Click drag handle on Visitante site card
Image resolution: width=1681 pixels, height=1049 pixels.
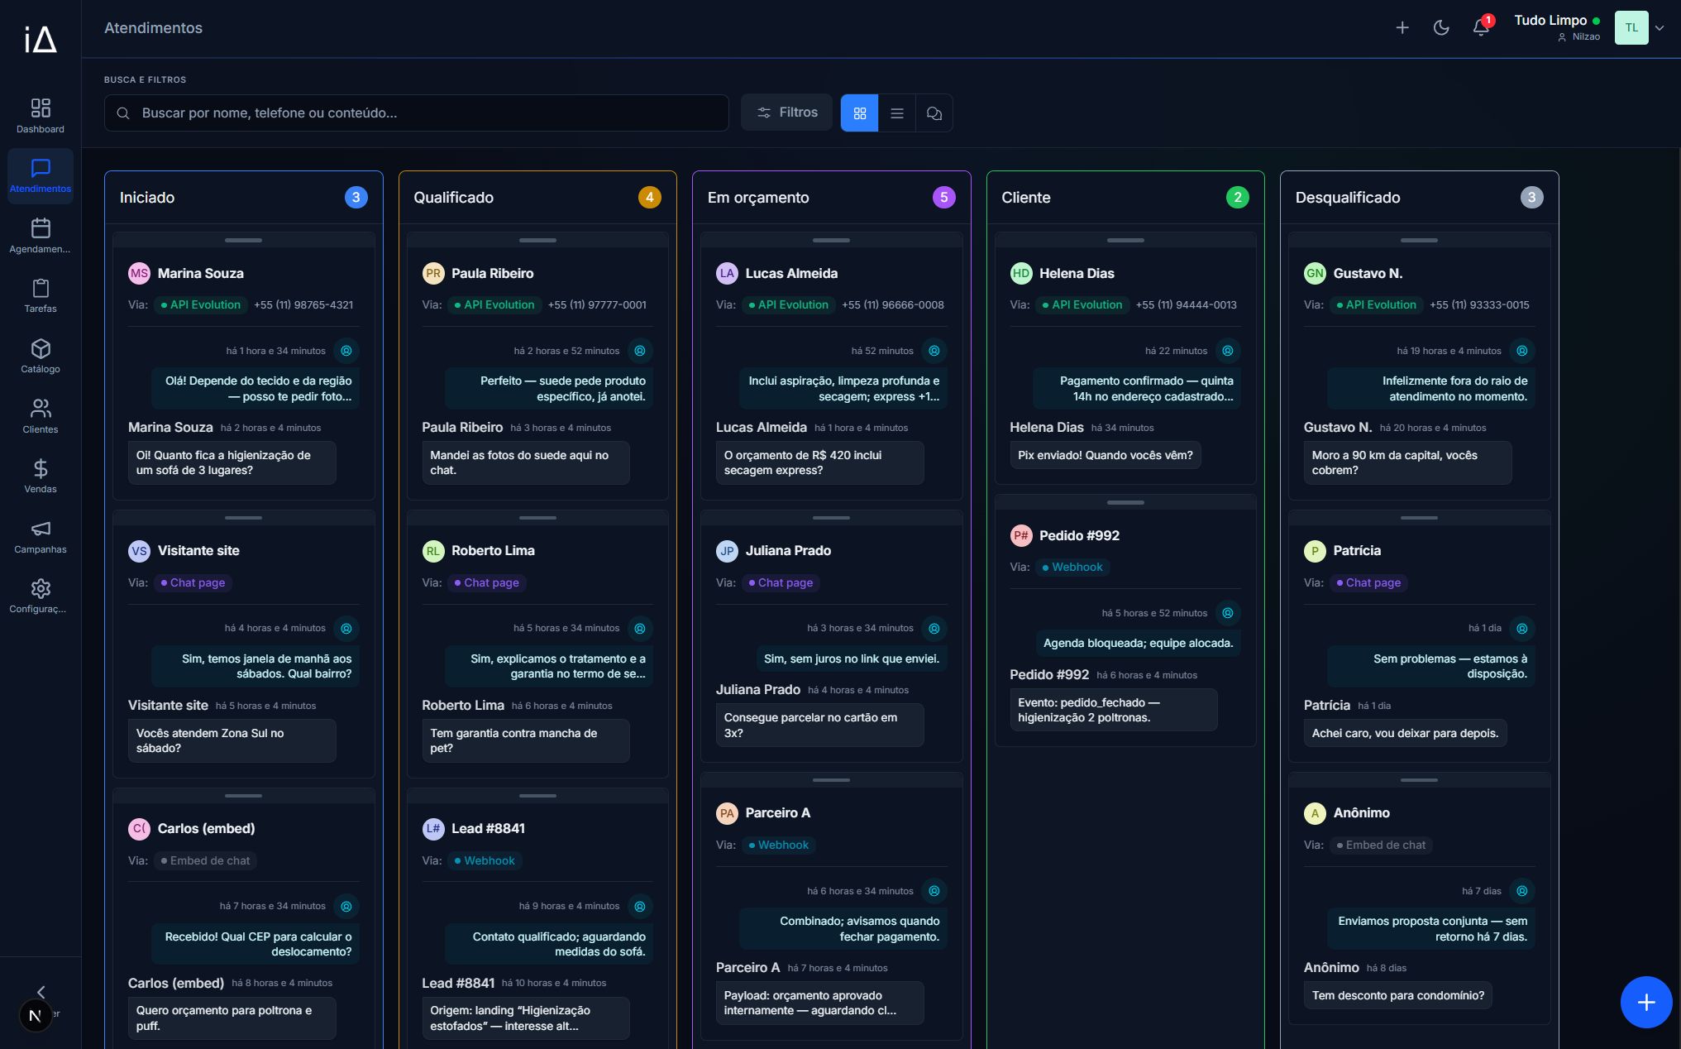click(x=244, y=518)
